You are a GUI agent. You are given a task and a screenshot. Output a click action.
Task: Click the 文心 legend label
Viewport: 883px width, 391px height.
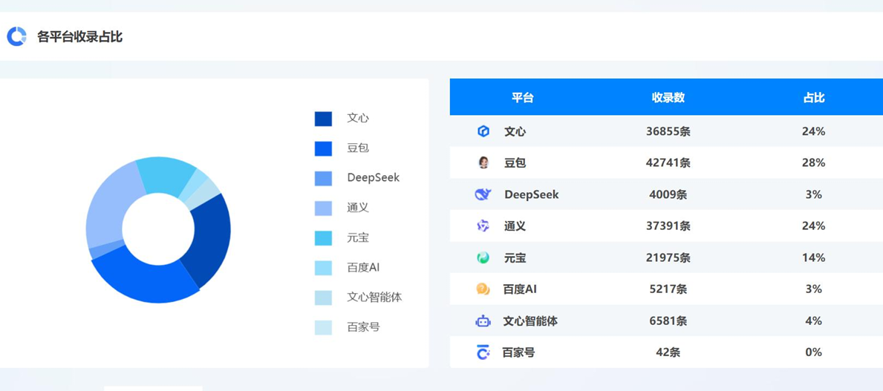coord(358,118)
